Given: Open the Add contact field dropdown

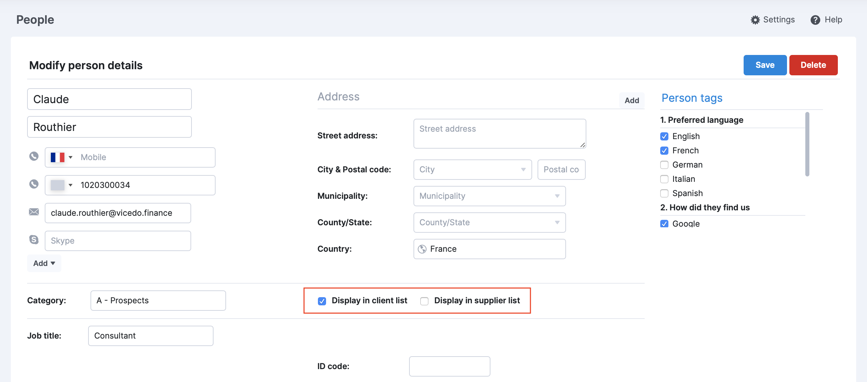Looking at the screenshot, I should coord(44,263).
